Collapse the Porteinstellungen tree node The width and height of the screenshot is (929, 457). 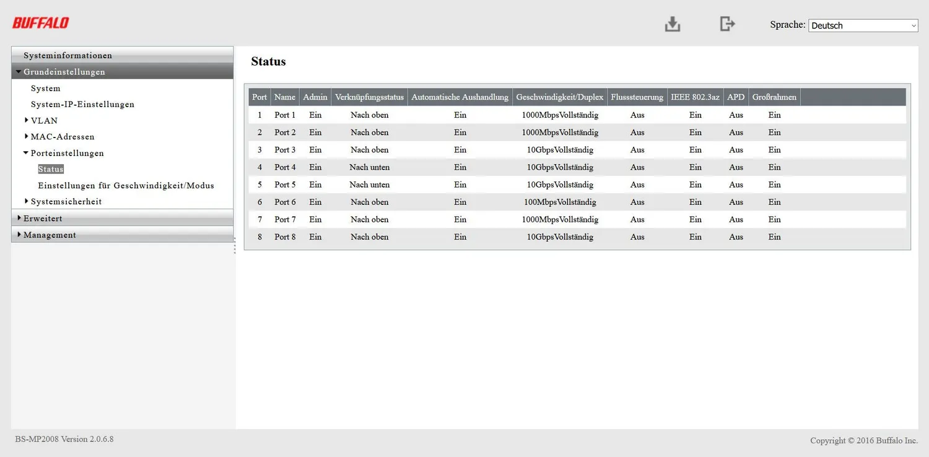26,152
